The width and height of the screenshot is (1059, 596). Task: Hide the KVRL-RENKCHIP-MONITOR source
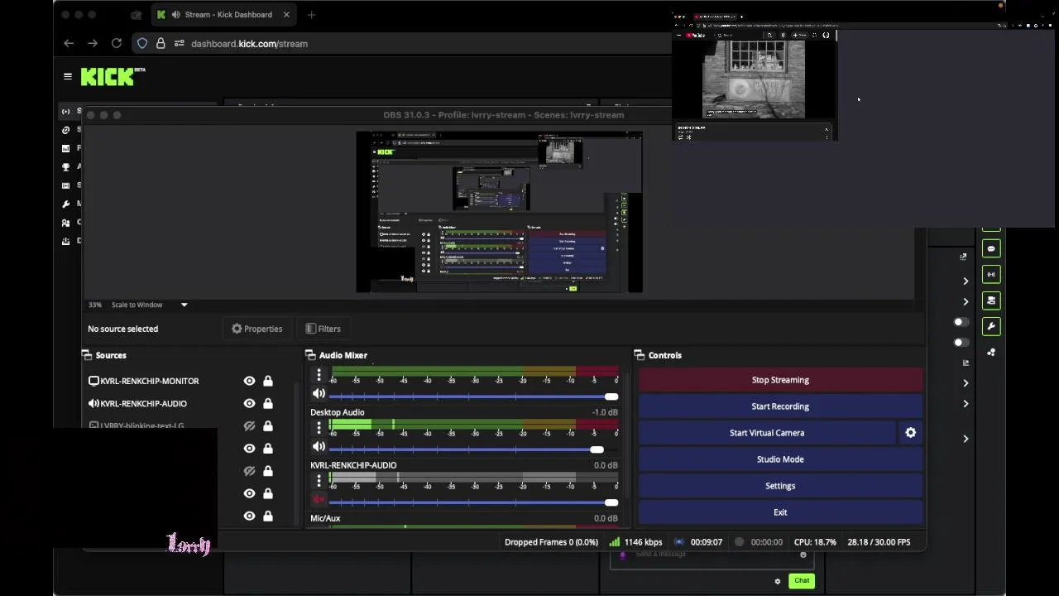[249, 381]
